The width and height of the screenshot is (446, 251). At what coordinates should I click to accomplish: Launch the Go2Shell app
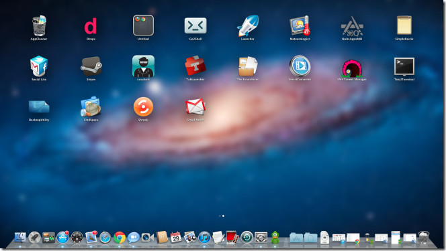(x=195, y=26)
